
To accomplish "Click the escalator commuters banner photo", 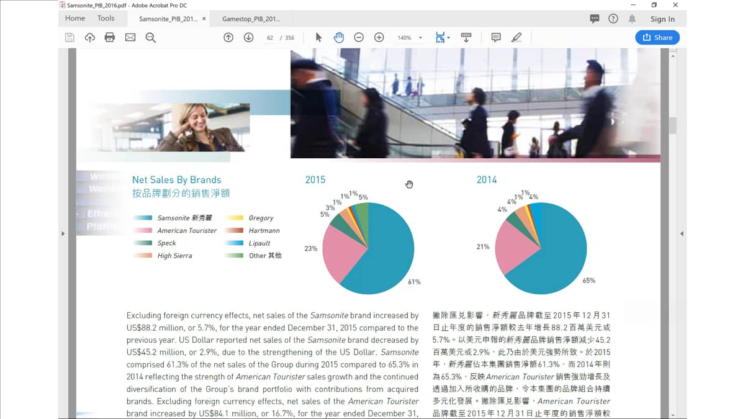I will [475, 103].
